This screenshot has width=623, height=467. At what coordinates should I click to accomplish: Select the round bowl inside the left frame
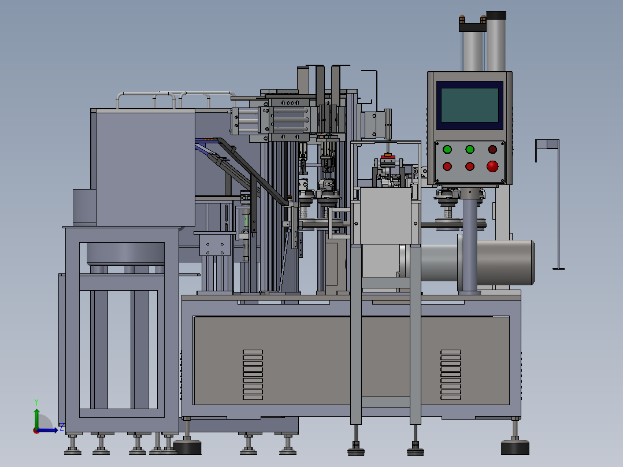coord(125,254)
